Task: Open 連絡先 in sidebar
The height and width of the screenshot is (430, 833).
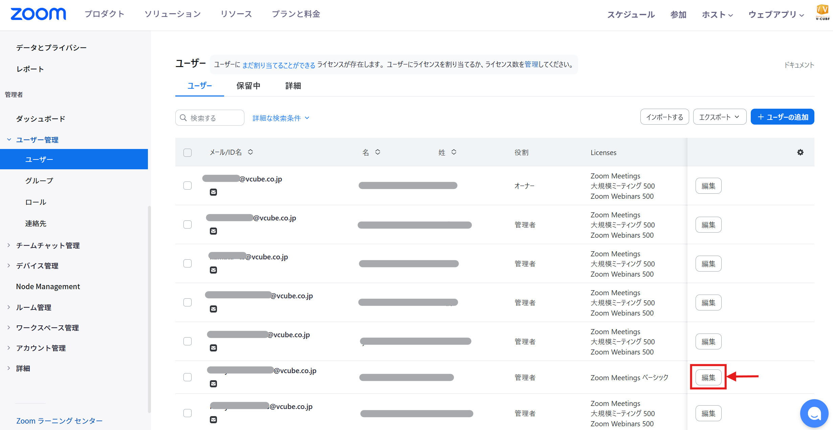Action: (36, 223)
